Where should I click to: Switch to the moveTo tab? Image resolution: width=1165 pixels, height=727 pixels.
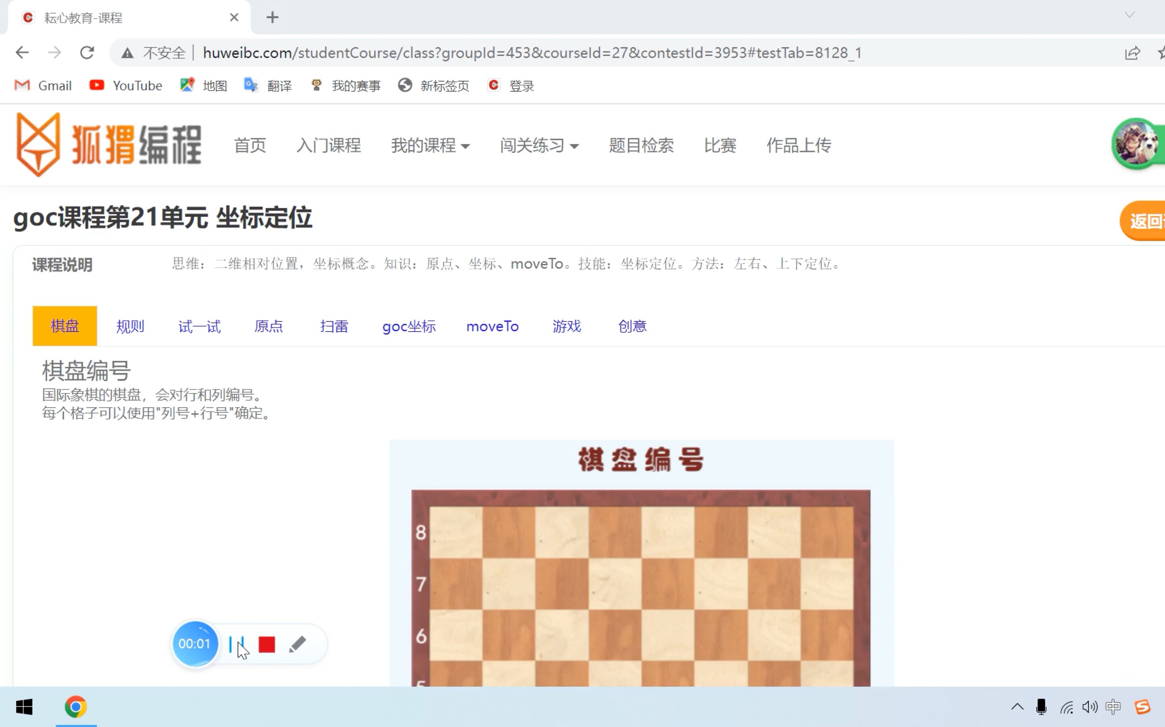coord(492,326)
